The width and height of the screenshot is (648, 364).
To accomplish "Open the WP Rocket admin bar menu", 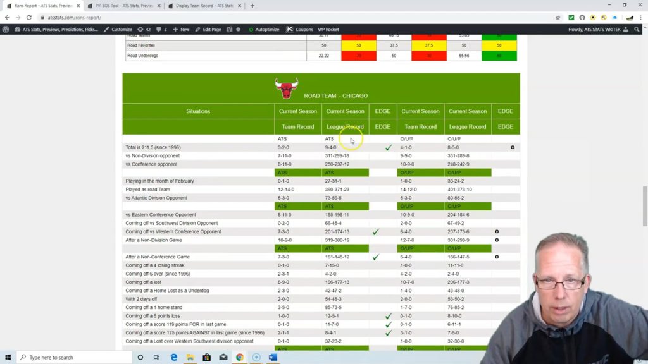I will click(328, 29).
